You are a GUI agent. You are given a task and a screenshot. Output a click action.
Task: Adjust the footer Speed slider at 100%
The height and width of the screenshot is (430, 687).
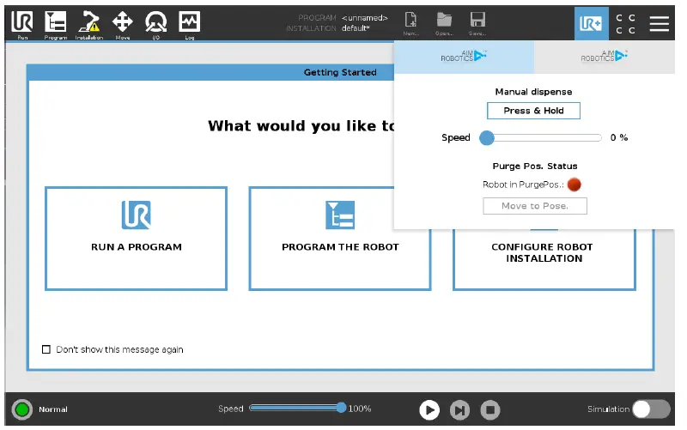coord(297,408)
